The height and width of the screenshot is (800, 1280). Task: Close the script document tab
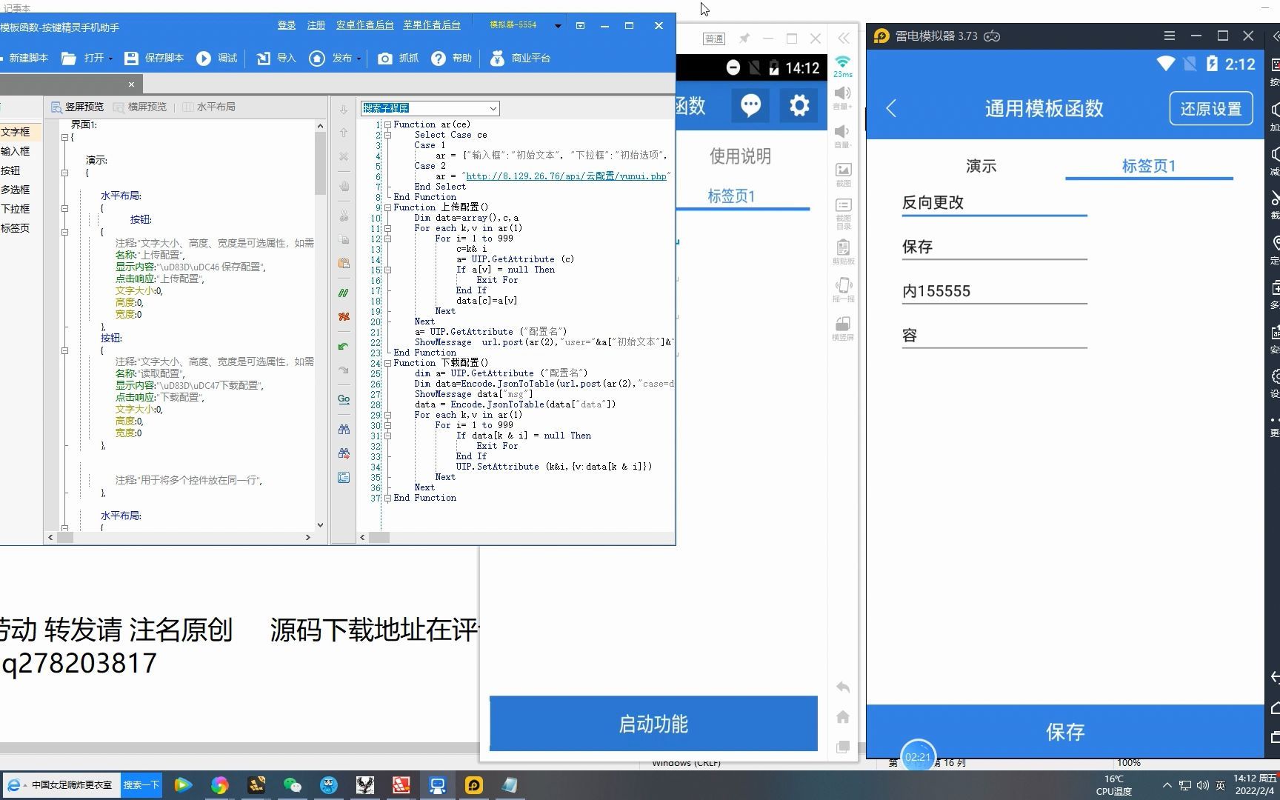[x=131, y=84]
